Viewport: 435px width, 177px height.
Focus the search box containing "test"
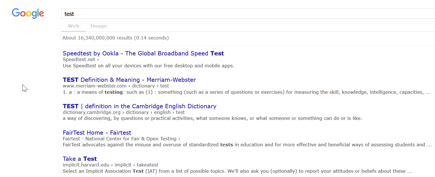248,14
